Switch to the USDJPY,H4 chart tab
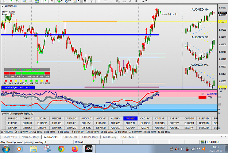Viewport: 228px width, 153px height. (x=10, y=137)
